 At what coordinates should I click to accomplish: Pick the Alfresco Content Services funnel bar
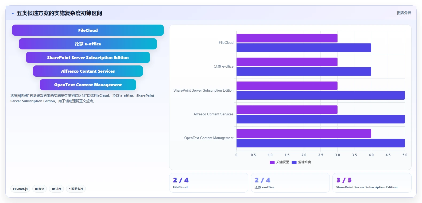click(88, 71)
